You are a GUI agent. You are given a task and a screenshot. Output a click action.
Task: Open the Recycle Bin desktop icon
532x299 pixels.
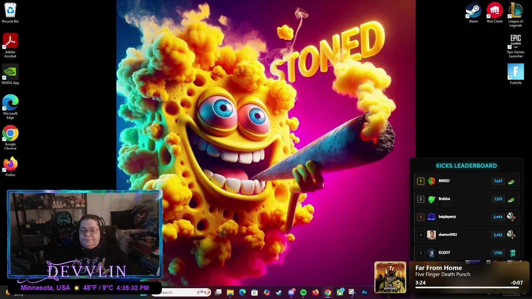(x=10, y=12)
